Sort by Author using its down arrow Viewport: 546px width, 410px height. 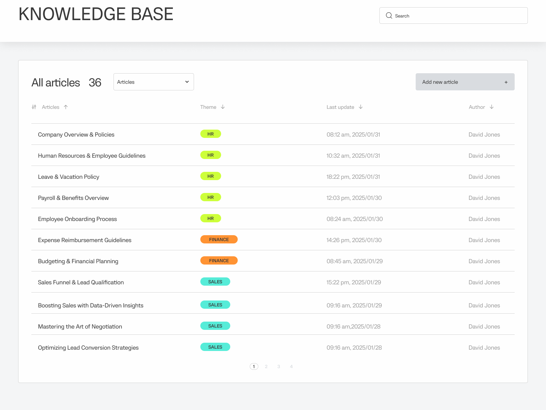(x=492, y=107)
